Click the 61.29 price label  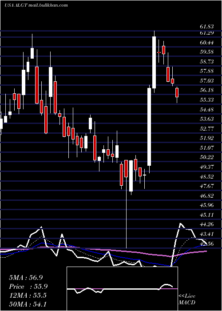[x=207, y=33]
